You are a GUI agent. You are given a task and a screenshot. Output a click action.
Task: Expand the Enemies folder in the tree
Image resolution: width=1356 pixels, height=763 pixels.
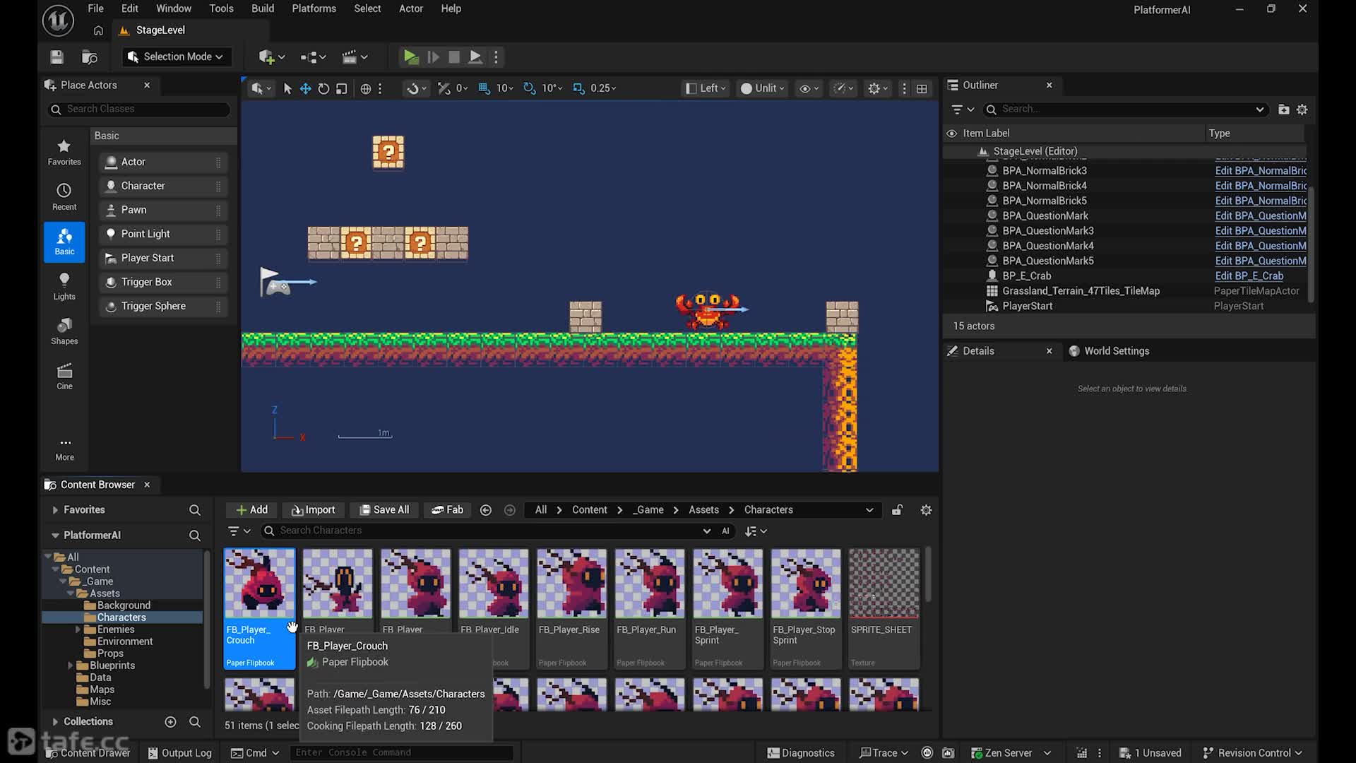(x=78, y=629)
